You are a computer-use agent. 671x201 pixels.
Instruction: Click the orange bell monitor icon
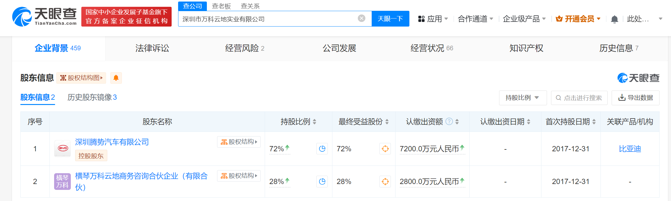click(116, 78)
